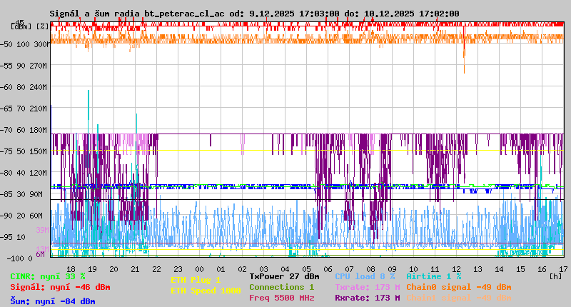Click the orange Chain0 signal legend entry

coord(458,287)
